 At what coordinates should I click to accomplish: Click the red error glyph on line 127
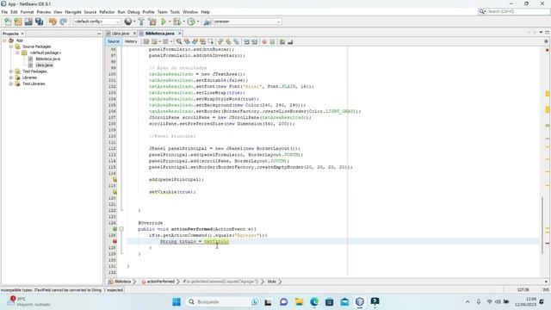pyautogui.click(x=115, y=241)
